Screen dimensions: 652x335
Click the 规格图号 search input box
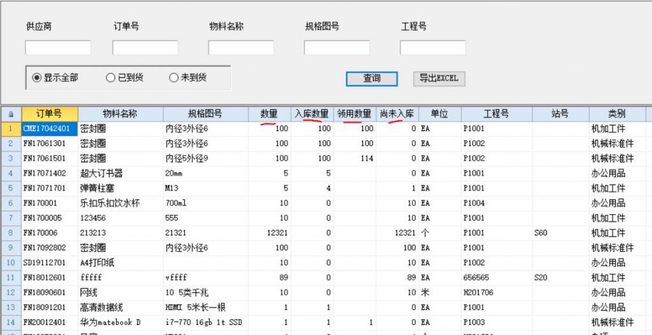337,48
